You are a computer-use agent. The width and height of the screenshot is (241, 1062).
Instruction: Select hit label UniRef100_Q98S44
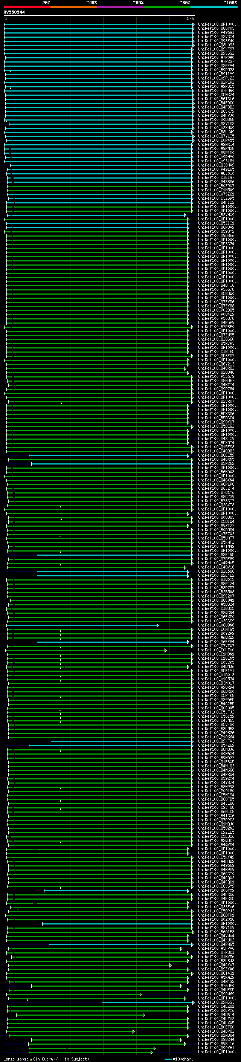click(x=216, y=1039)
